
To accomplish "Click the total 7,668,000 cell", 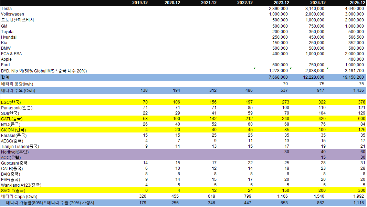I will coord(278,77).
